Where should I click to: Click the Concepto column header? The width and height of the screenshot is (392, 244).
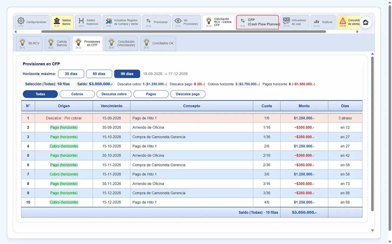tap(192, 106)
